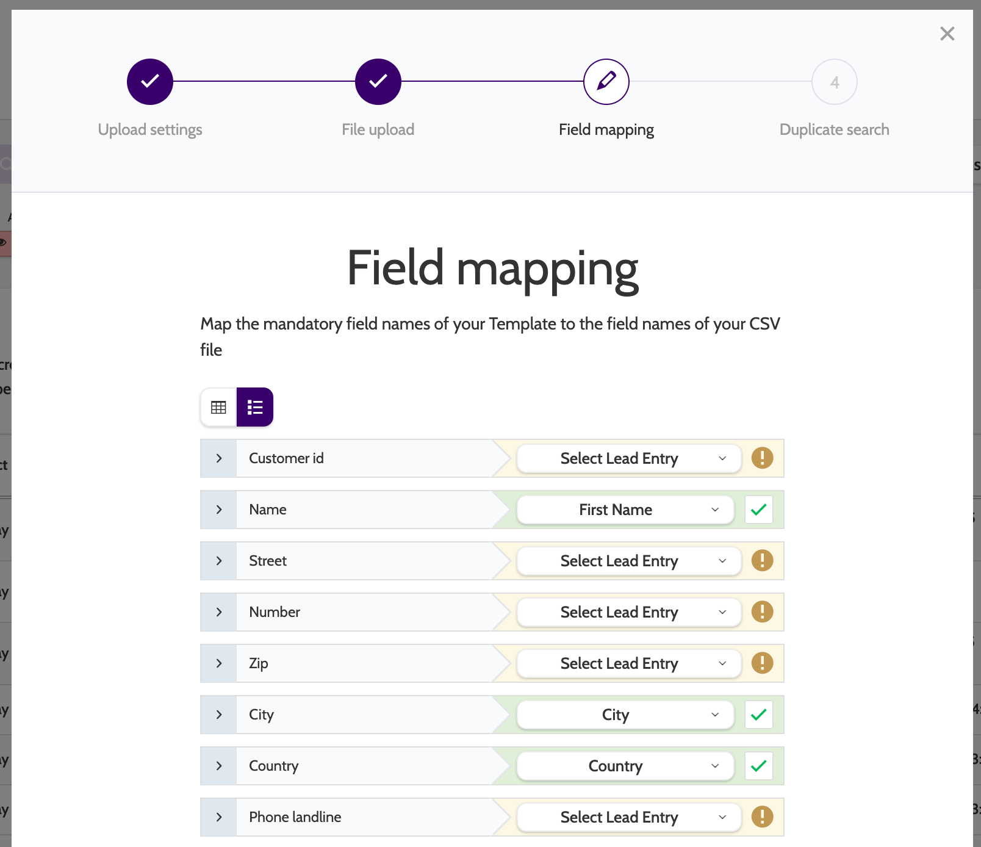Click the green checkmark on City row
The width and height of the screenshot is (981, 847).
(758, 715)
